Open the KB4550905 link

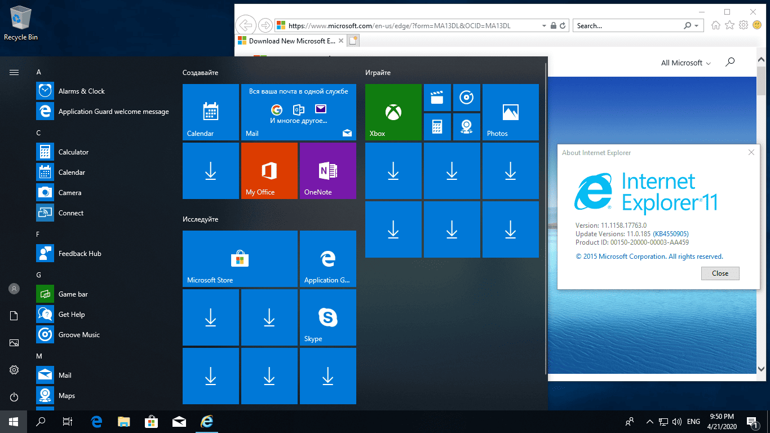click(x=671, y=234)
